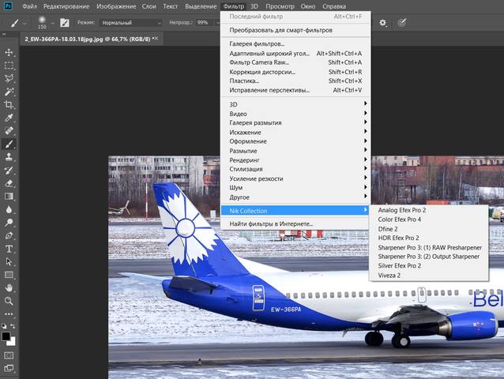Image resolution: width=504 pixels, height=379 pixels.
Task: Expand the Видео submenu
Action: [x=295, y=114]
